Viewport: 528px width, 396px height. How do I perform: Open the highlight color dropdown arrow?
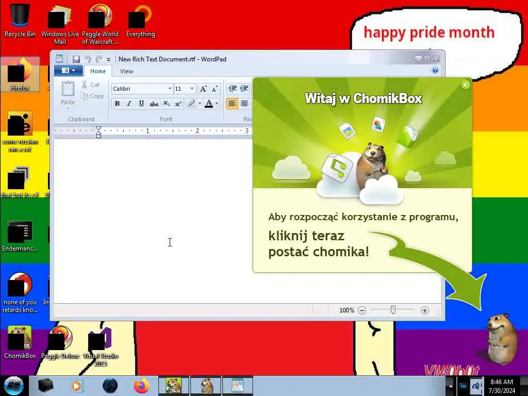tap(200, 103)
